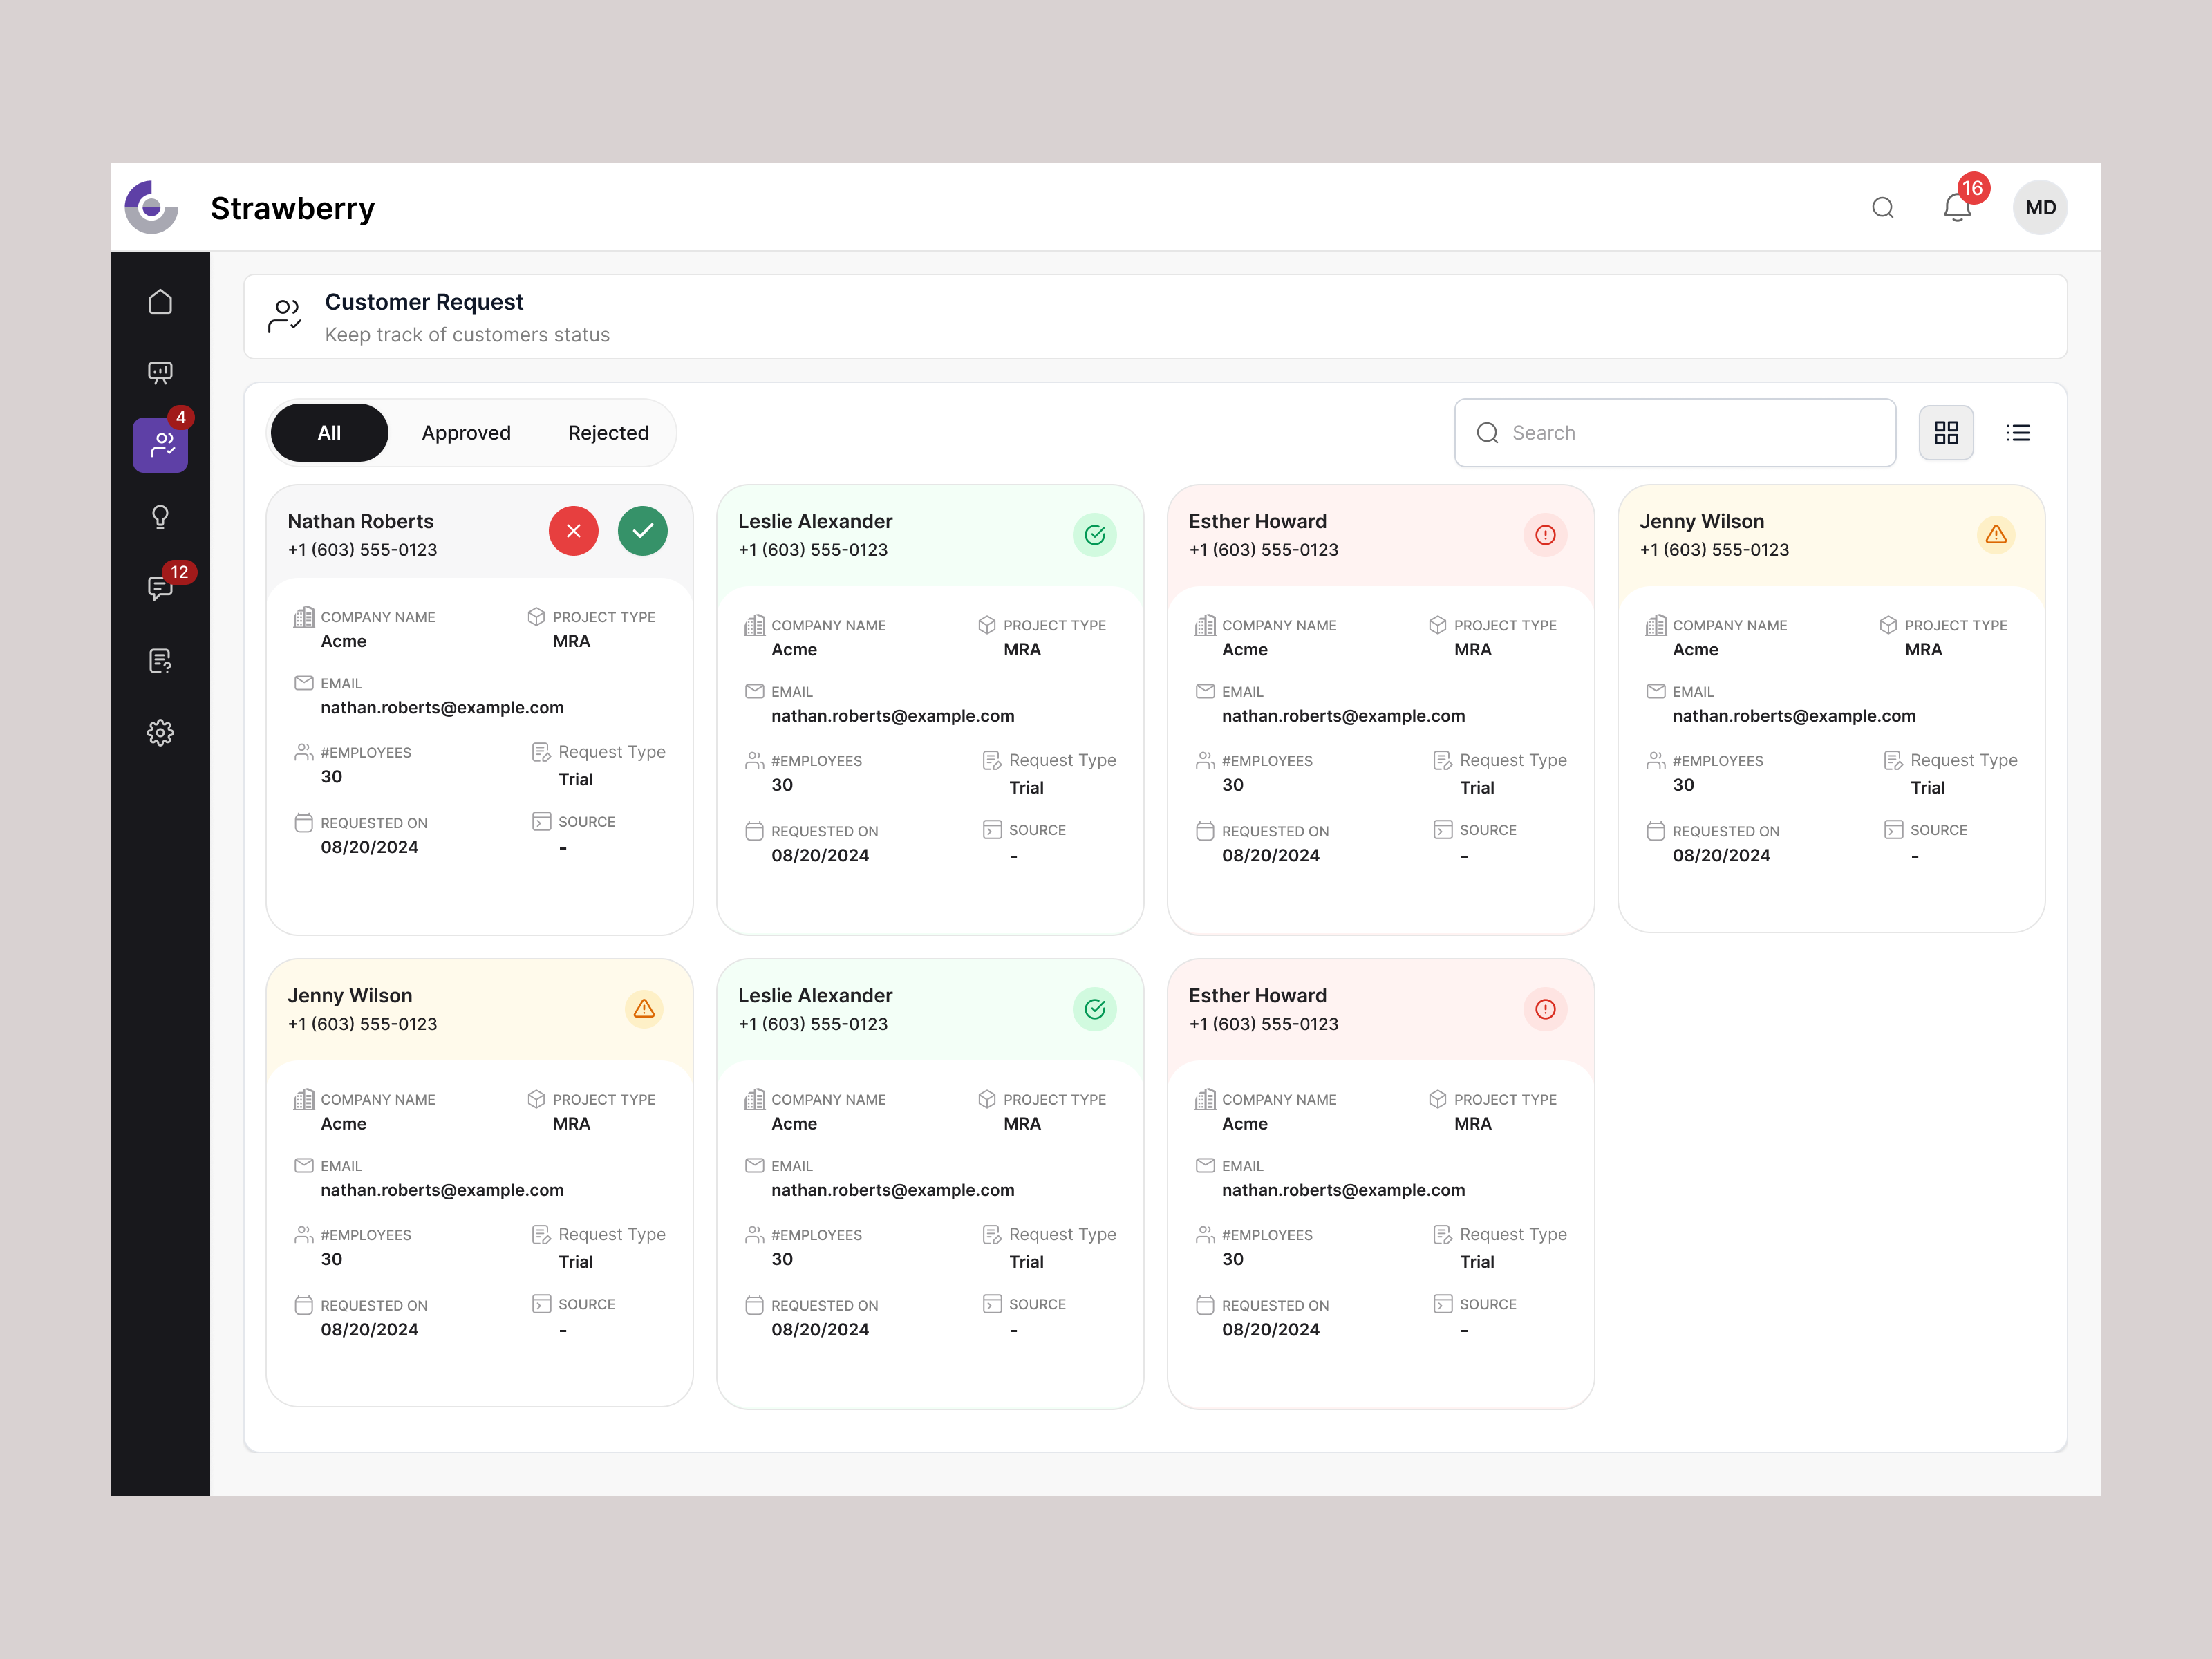Viewport: 2212px width, 1659px height.
Task: Open the document help icon in the sidebar
Action: click(160, 661)
